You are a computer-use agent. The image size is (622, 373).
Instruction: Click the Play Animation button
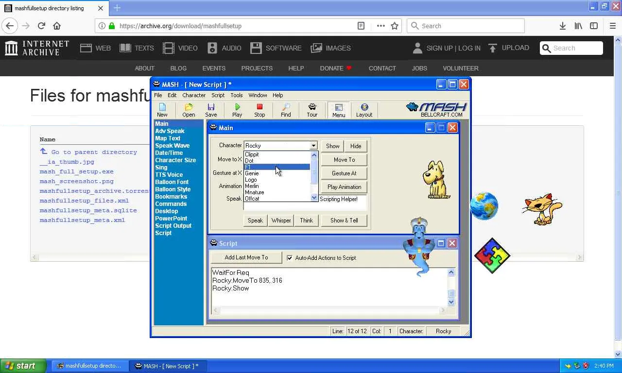tap(344, 187)
